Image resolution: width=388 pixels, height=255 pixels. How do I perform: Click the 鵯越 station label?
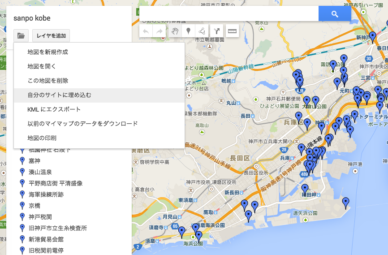click(226, 81)
